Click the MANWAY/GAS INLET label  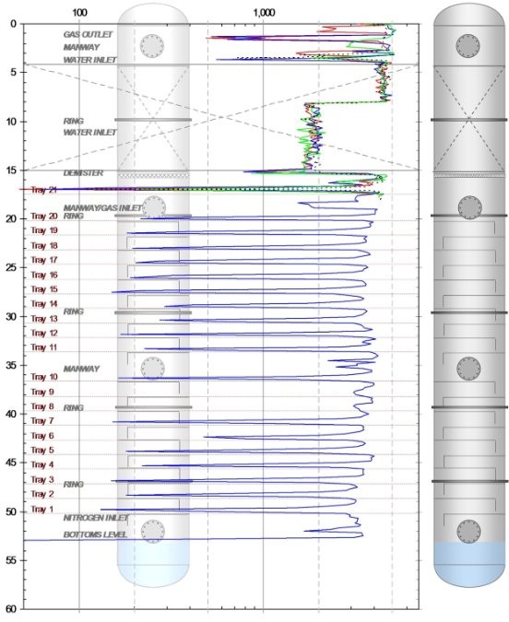tap(102, 208)
